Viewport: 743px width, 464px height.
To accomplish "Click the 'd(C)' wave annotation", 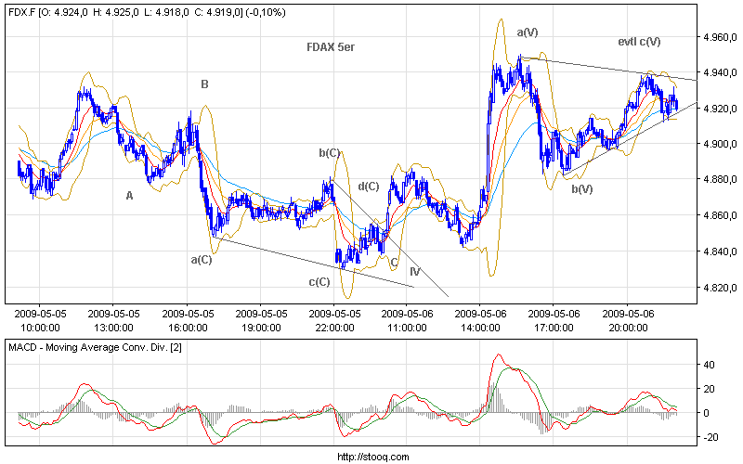I will pos(368,187).
